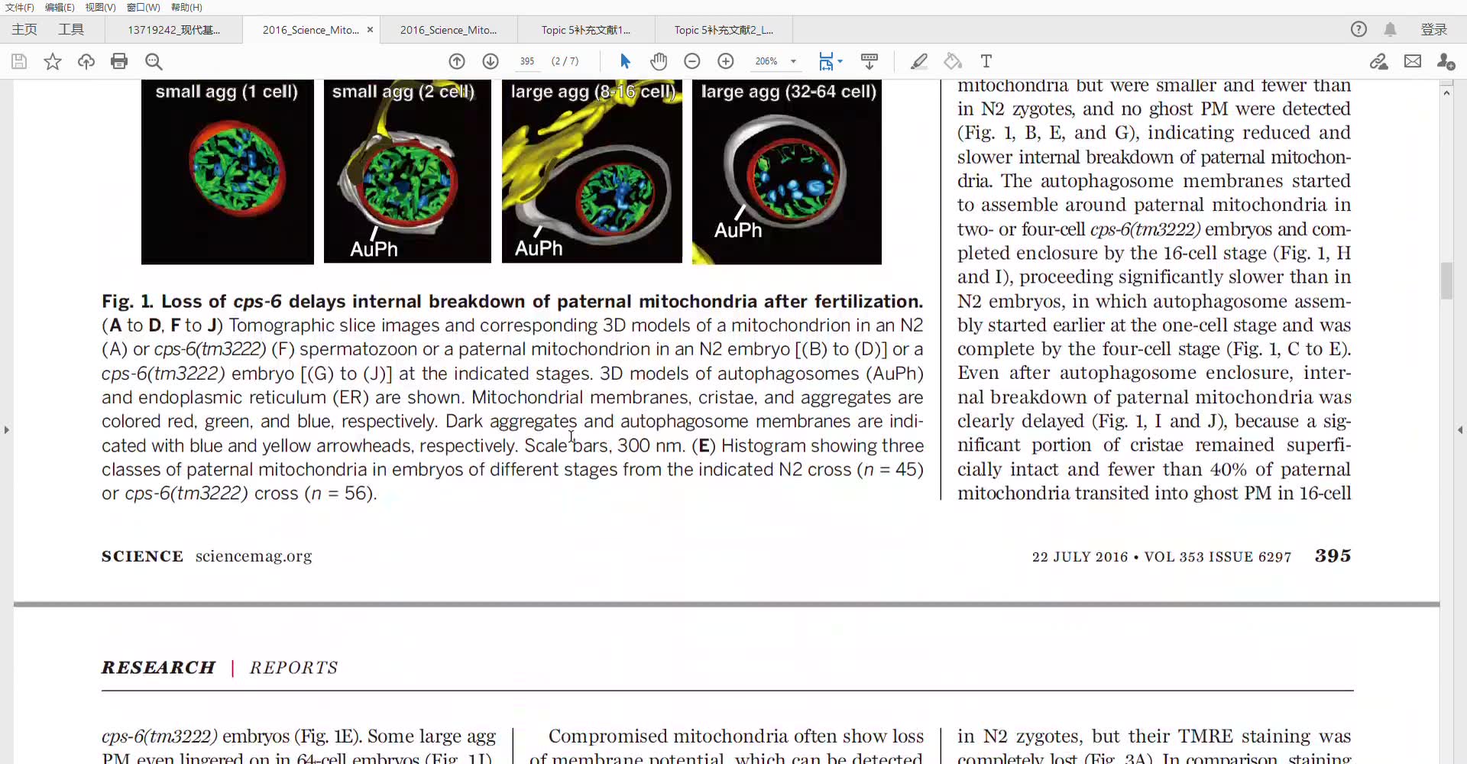Open the find text magnifier icon

pos(154,61)
